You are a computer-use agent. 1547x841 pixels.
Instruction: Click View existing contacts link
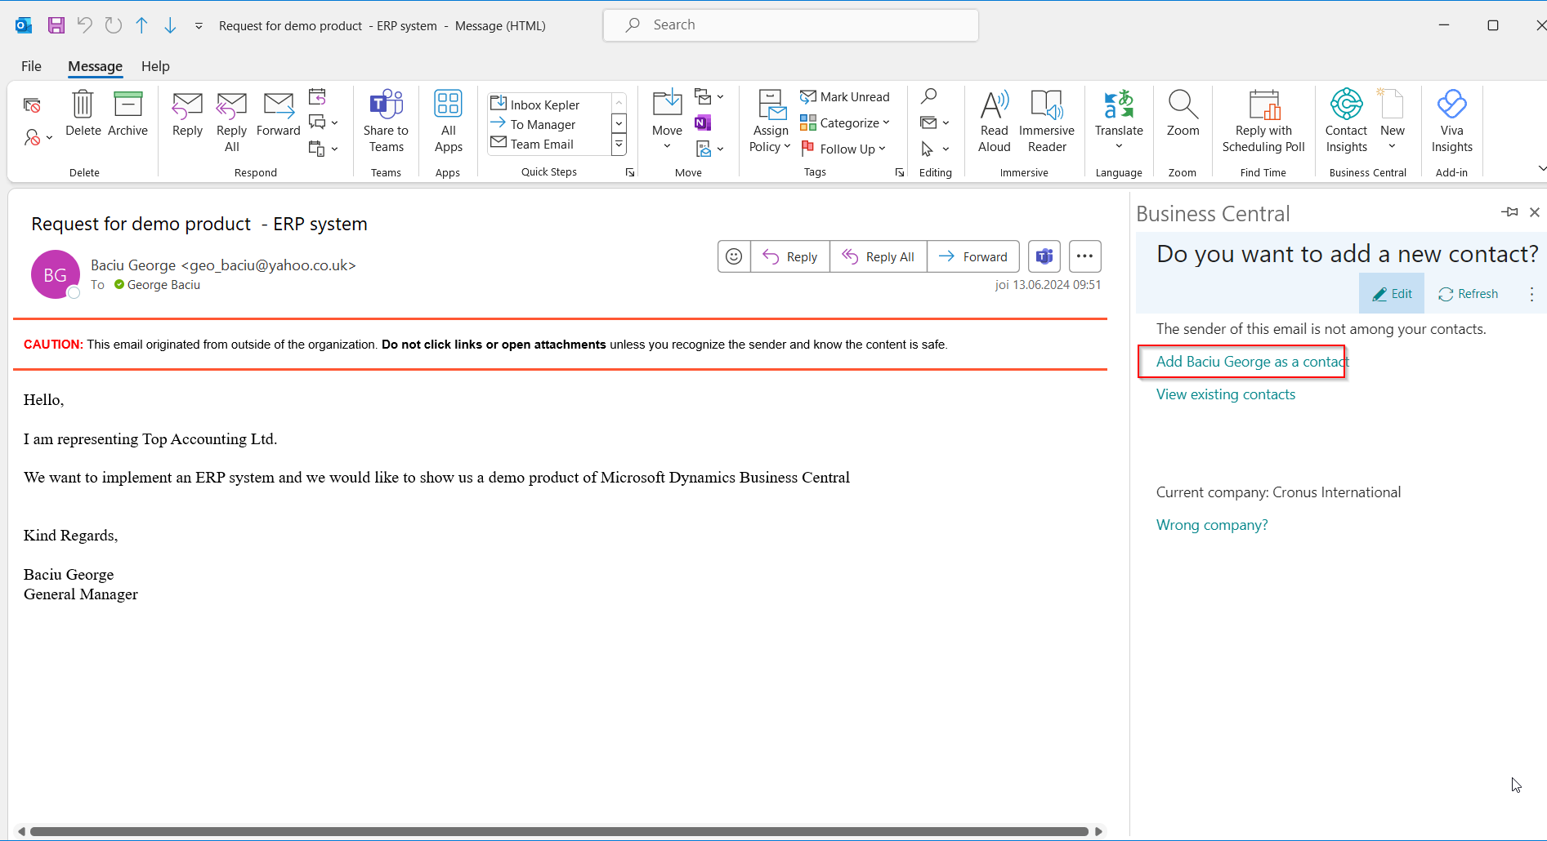tap(1225, 394)
